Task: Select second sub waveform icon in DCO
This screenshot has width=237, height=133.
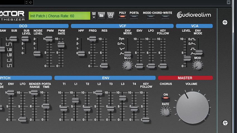Action: coord(9,44)
